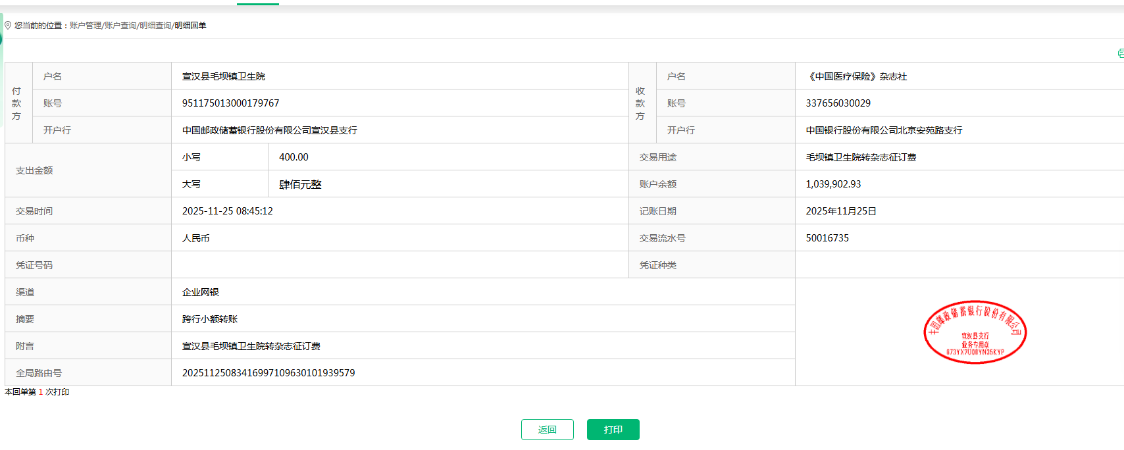Click the green printer icon at top right
This screenshot has width=1124, height=450.
point(1120,53)
